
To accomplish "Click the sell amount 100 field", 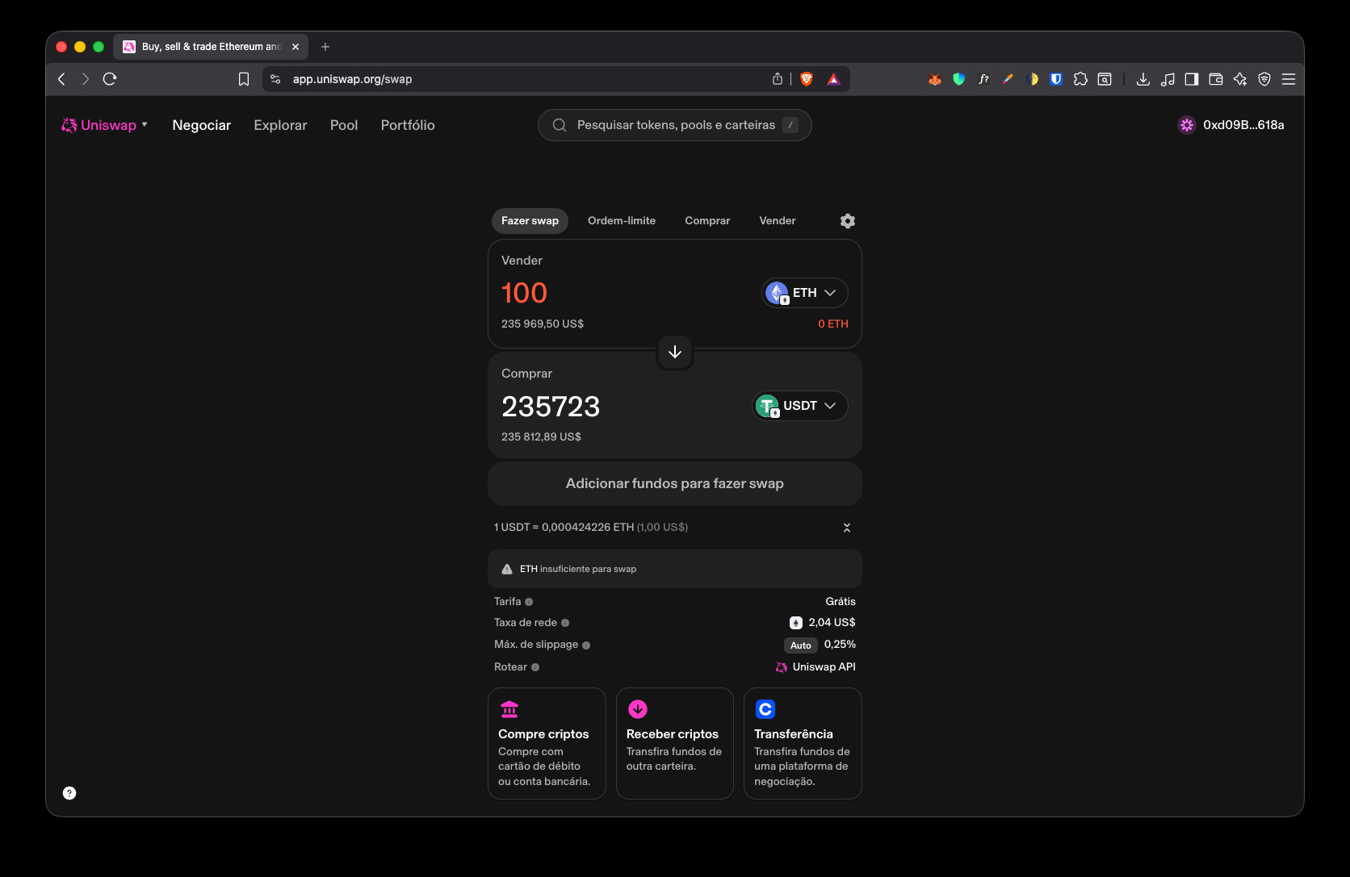I will click(x=525, y=293).
